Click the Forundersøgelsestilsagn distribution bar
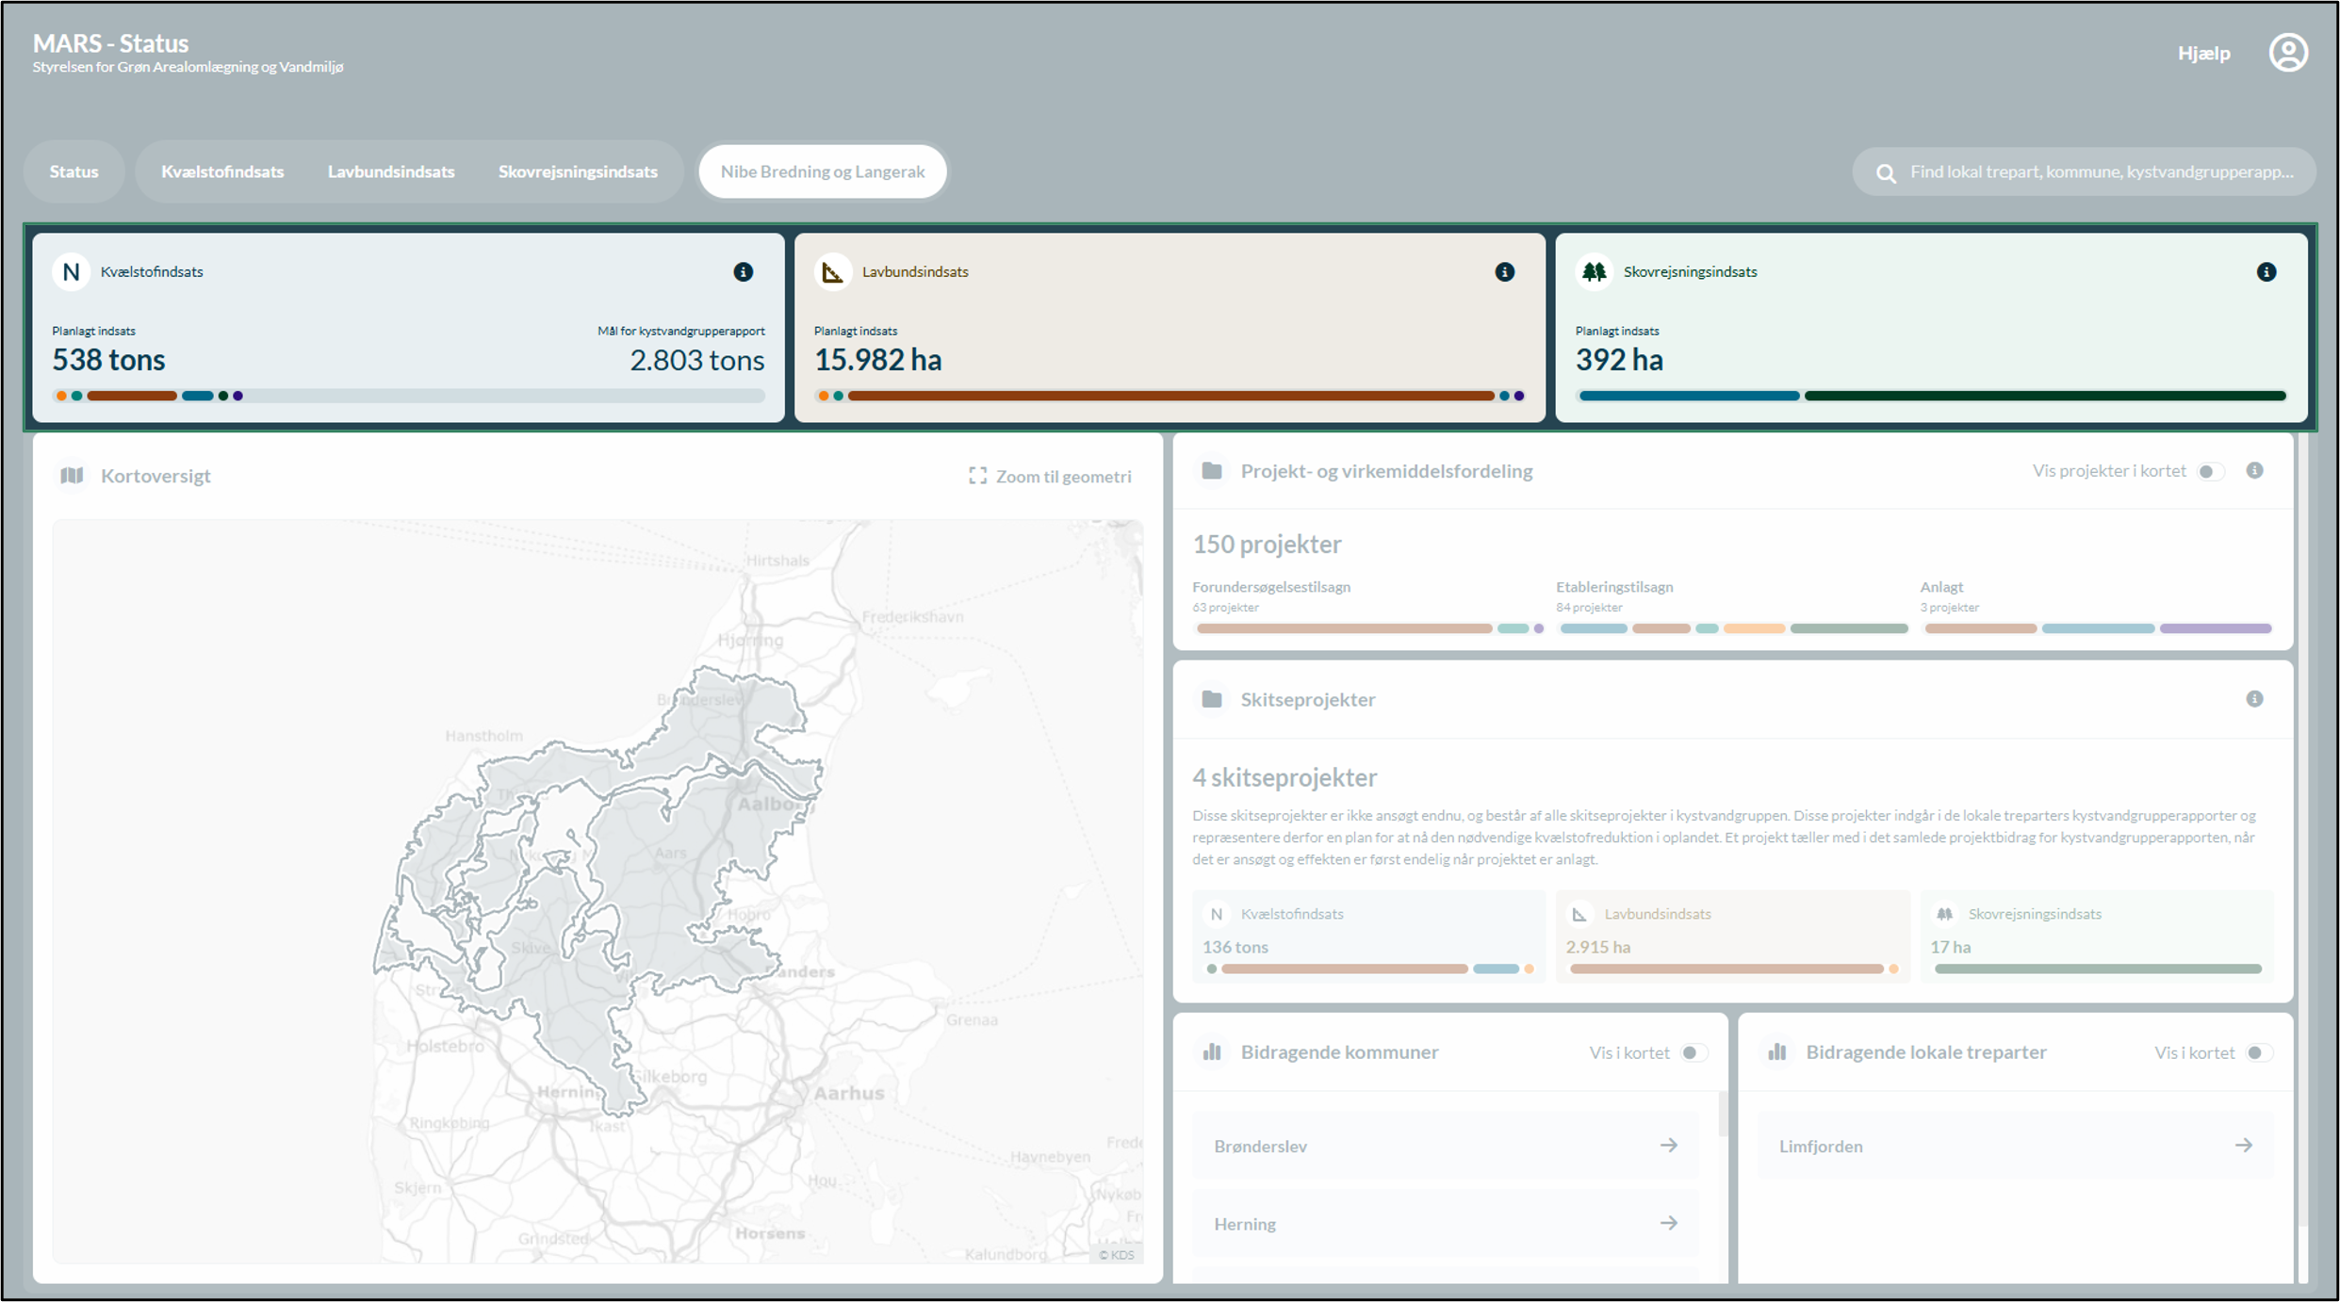This screenshot has height=1302, width=2340. pyautogui.click(x=1369, y=628)
